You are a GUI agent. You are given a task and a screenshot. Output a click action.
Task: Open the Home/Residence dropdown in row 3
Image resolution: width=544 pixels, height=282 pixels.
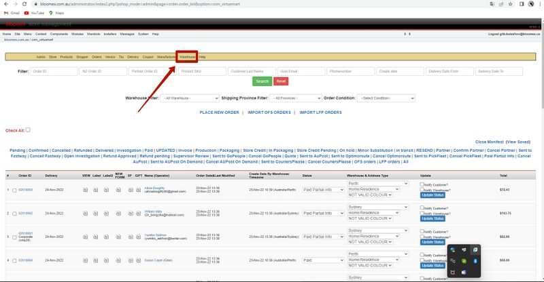373,237
